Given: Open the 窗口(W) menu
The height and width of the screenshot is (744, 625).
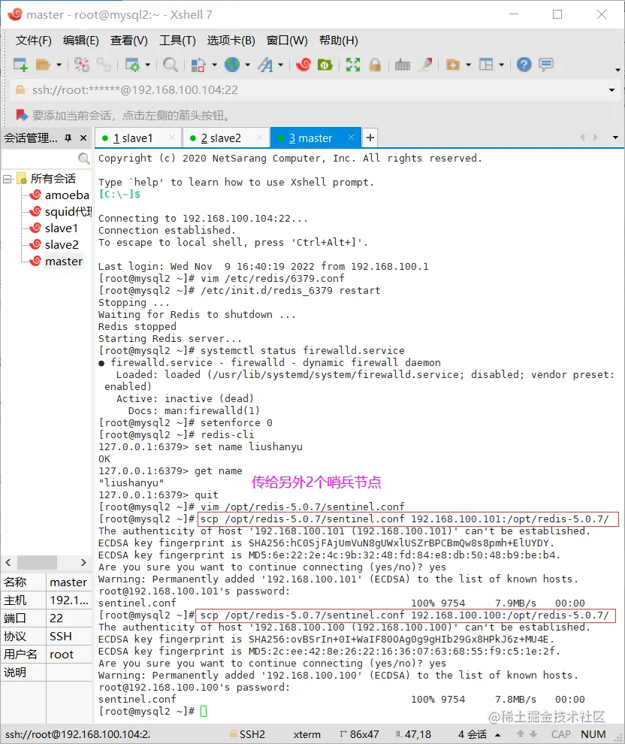Looking at the screenshot, I should click(x=287, y=41).
